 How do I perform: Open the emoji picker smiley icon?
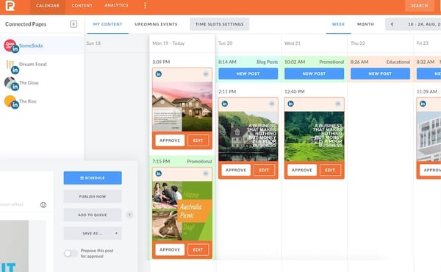(43, 205)
